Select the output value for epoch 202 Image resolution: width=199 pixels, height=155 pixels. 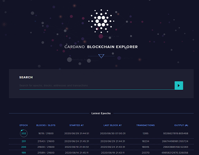[176, 133]
